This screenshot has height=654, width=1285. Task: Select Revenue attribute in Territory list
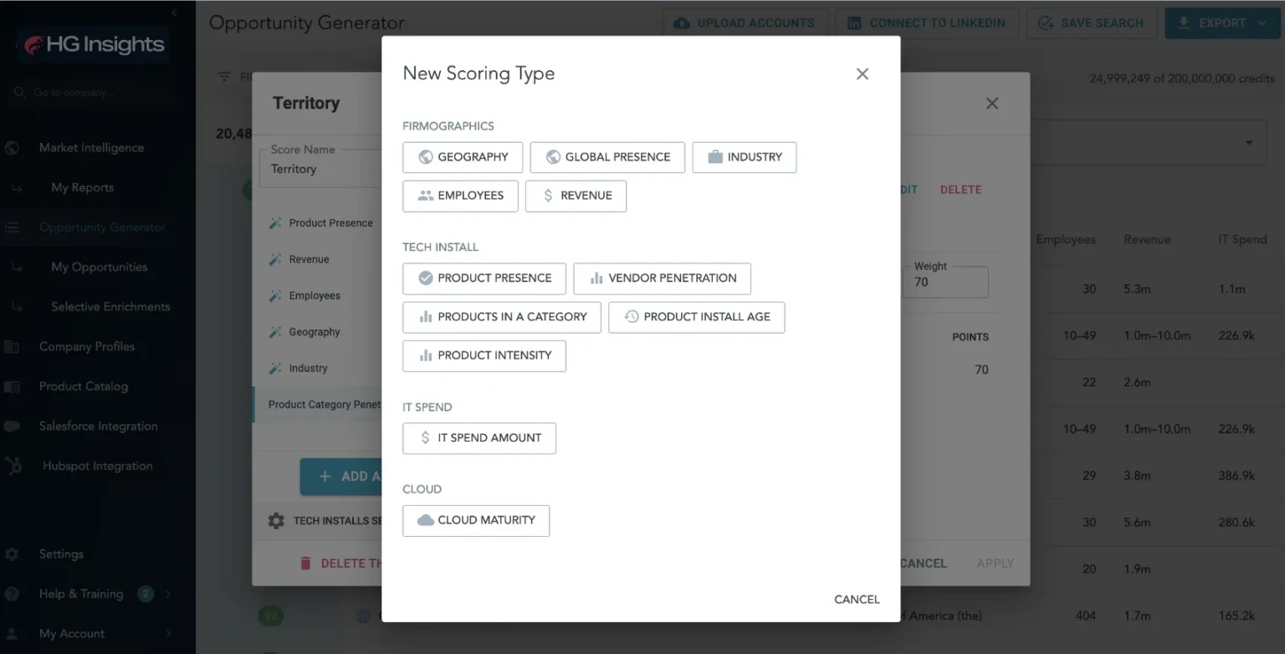[318, 259]
